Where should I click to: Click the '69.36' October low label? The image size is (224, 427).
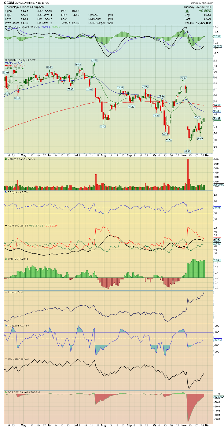[168, 140]
